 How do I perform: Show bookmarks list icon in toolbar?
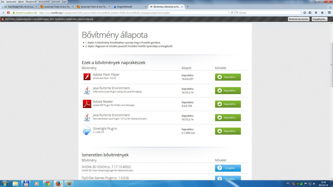pos(310,12)
